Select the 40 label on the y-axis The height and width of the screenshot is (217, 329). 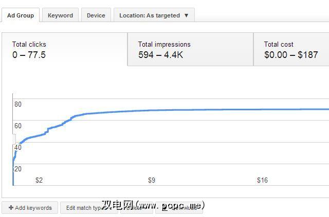tap(18, 148)
